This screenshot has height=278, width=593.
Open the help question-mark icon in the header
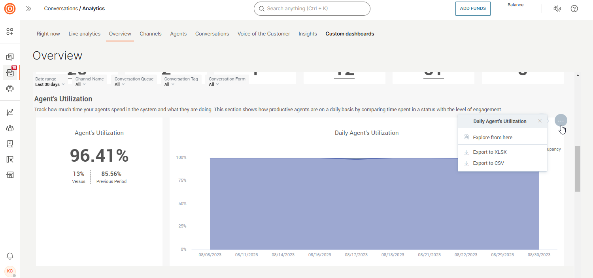tap(574, 8)
